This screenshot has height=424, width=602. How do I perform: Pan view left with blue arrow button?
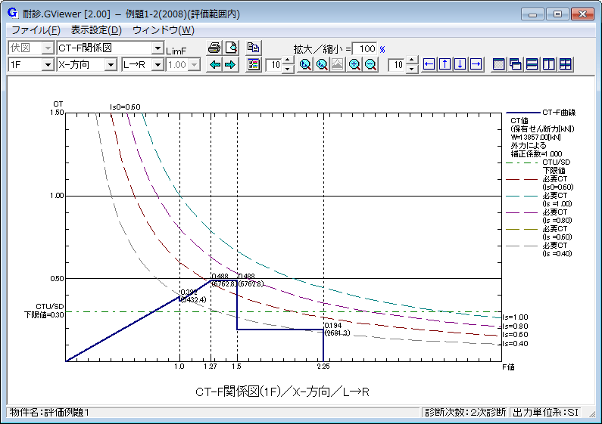click(x=429, y=64)
